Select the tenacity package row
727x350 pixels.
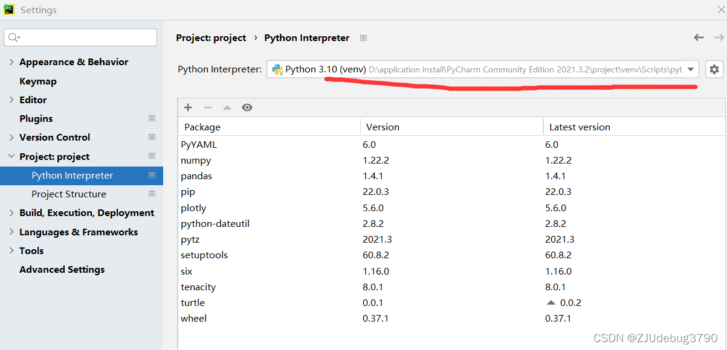pos(452,287)
